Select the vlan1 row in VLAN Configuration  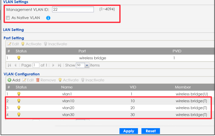[x=69, y=94]
